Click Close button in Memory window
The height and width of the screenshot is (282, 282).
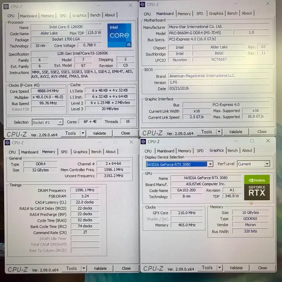click(x=126, y=268)
